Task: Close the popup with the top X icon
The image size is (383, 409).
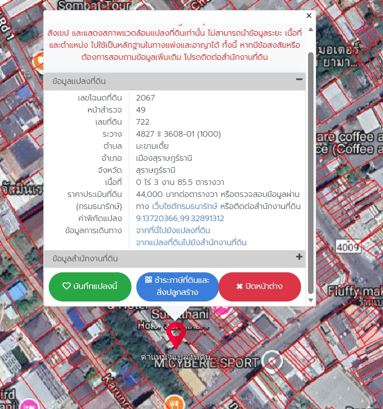Action: pos(309,16)
